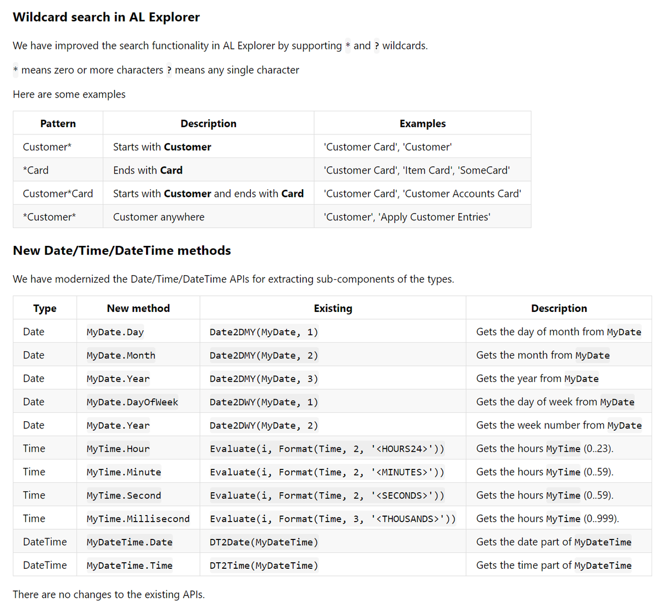Click the 'Date2DMY(MyDate, 3)' cell
This screenshot has height=606, width=666.
tap(333, 378)
